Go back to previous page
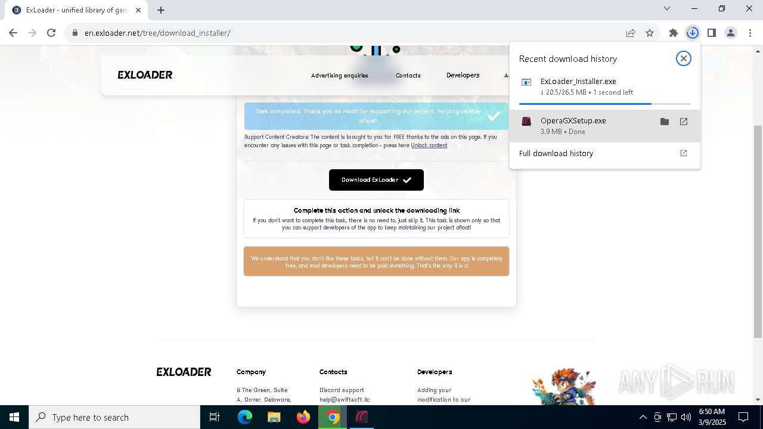 [x=13, y=33]
